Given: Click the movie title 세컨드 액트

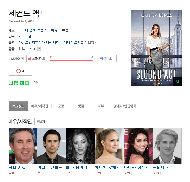Looking at the screenshot, I should 28,14.
